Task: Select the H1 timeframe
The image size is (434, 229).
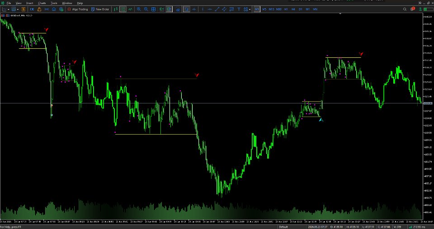Action: tap(286, 9)
